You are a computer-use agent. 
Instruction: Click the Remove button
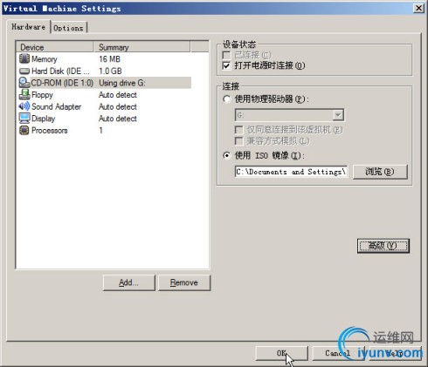(184, 282)
